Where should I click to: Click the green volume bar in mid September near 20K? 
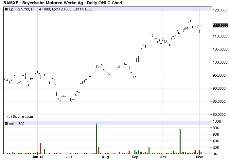click(x=149, y=151)
